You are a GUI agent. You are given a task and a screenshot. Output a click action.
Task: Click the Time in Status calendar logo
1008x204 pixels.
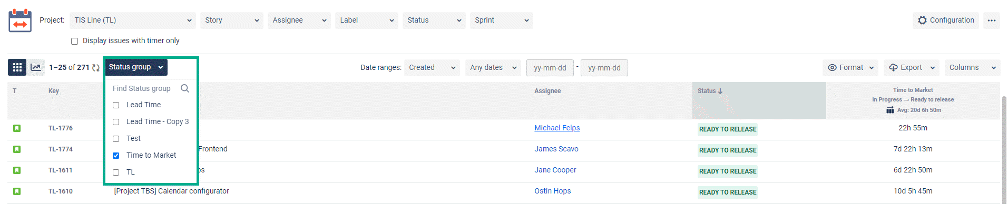(20, 21)
